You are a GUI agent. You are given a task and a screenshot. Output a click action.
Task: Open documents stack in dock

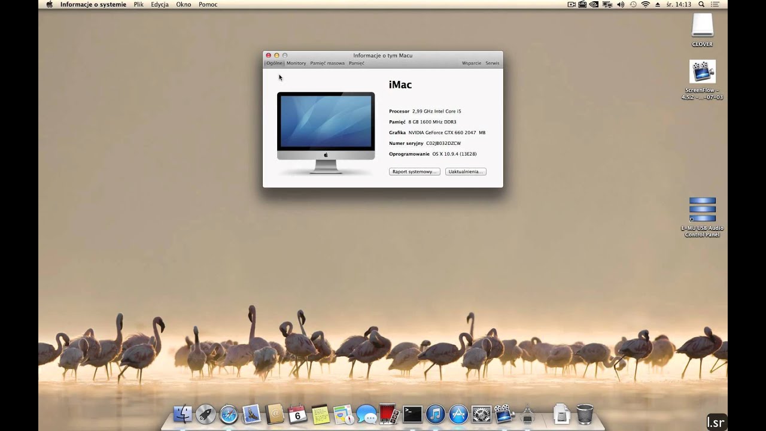tap(561, 414)
